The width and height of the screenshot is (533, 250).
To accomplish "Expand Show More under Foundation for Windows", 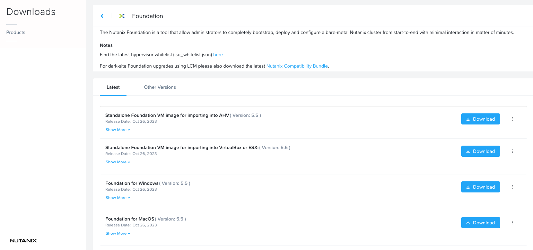I will [118, 198].
